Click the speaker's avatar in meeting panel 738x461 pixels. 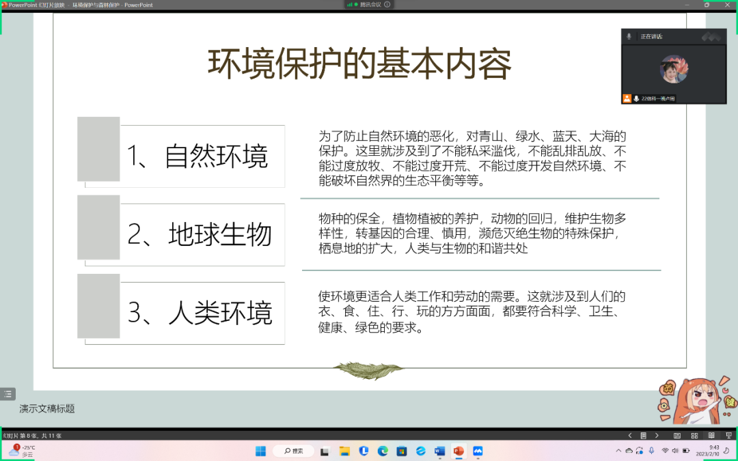[673, 69]
